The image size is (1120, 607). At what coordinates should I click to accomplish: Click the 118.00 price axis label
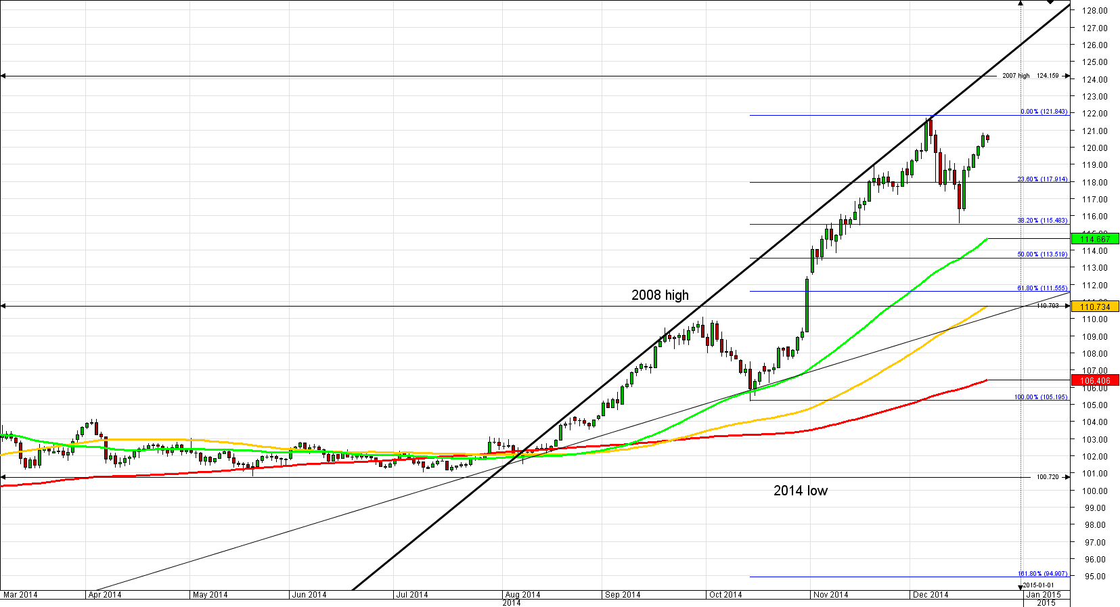click(1094, 183)
